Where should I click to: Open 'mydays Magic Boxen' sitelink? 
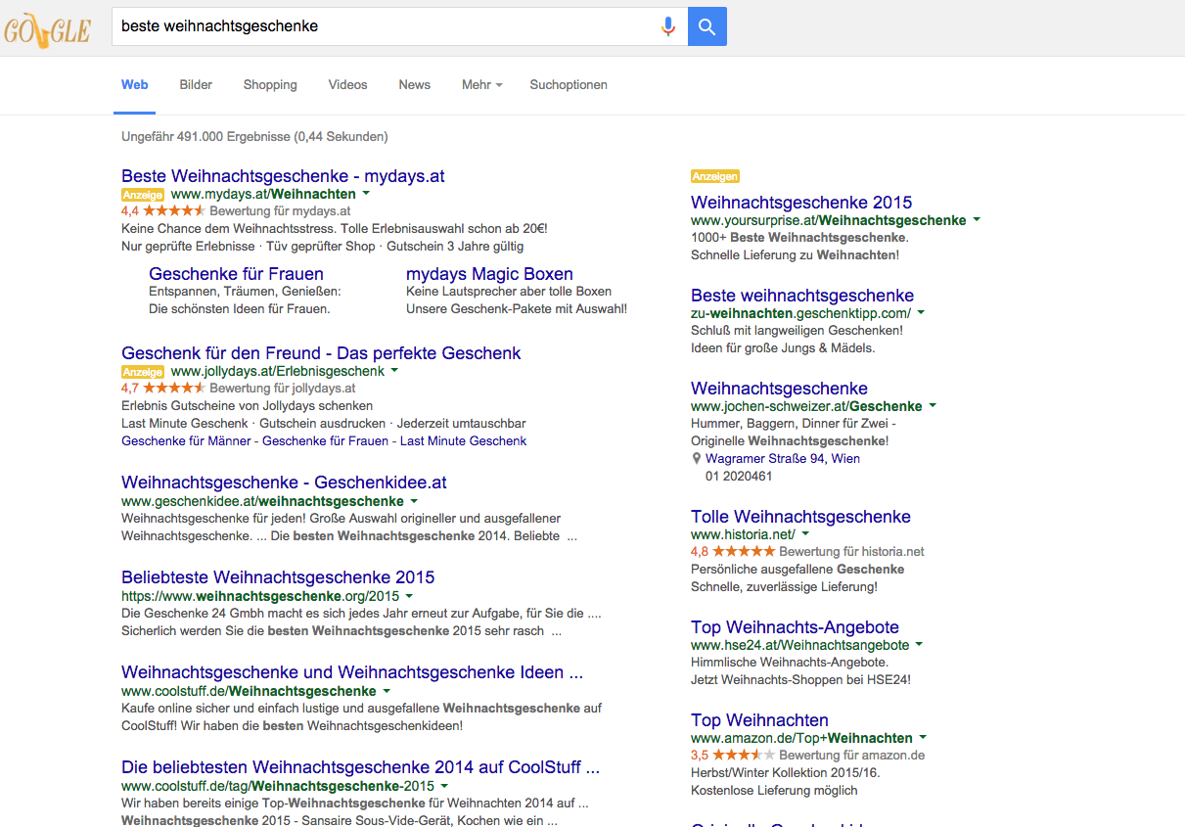pyautogui.click(x=489, y=274)
